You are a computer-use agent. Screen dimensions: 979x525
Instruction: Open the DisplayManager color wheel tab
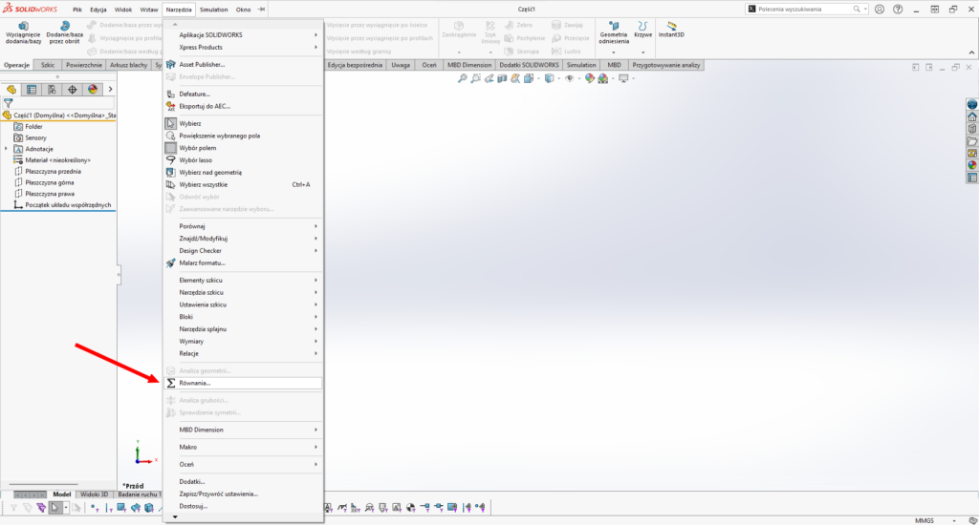(x=93, y=90)
